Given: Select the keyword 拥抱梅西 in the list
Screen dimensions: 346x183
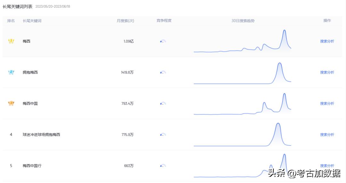Looking at the screenshot, I should [30, 72].
